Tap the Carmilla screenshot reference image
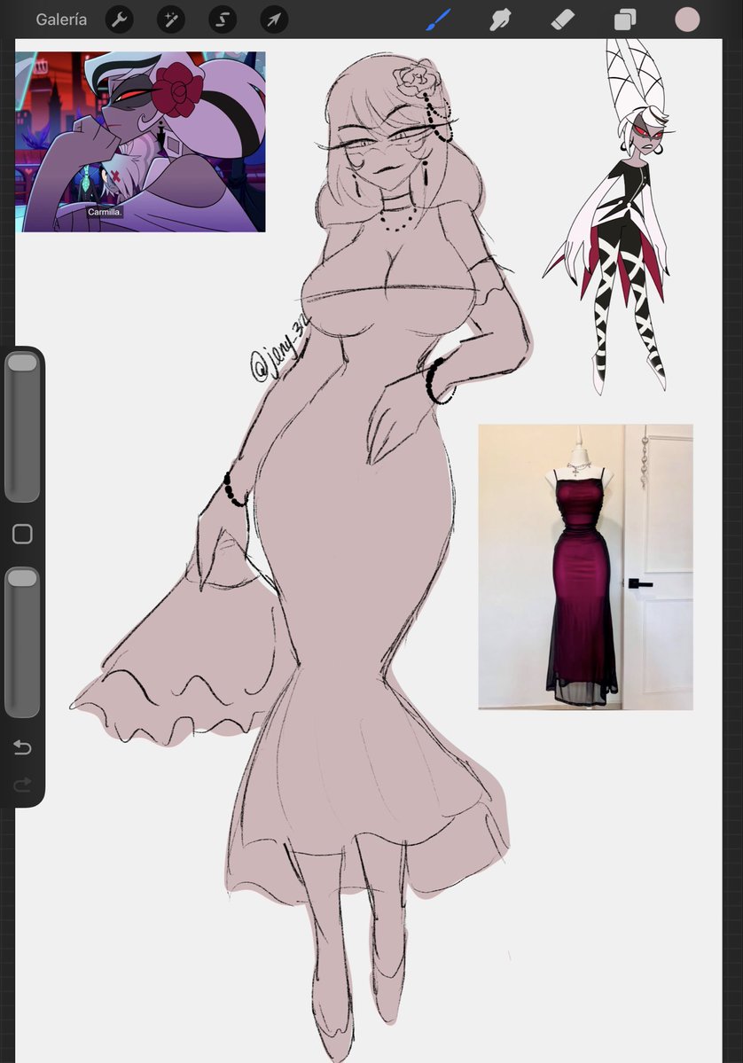 coord(140,142)
